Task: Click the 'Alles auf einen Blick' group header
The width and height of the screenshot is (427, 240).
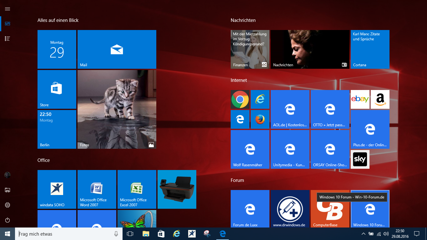Action: (x=58, y=20)
